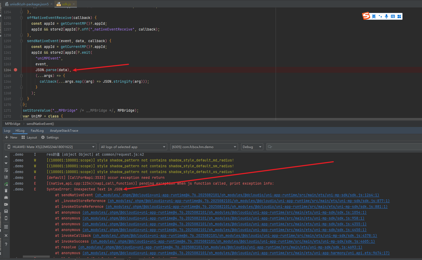Collapse the sendNativeEvent fold marker at line 1259
The image size is (422, 260).
(21, 41)
